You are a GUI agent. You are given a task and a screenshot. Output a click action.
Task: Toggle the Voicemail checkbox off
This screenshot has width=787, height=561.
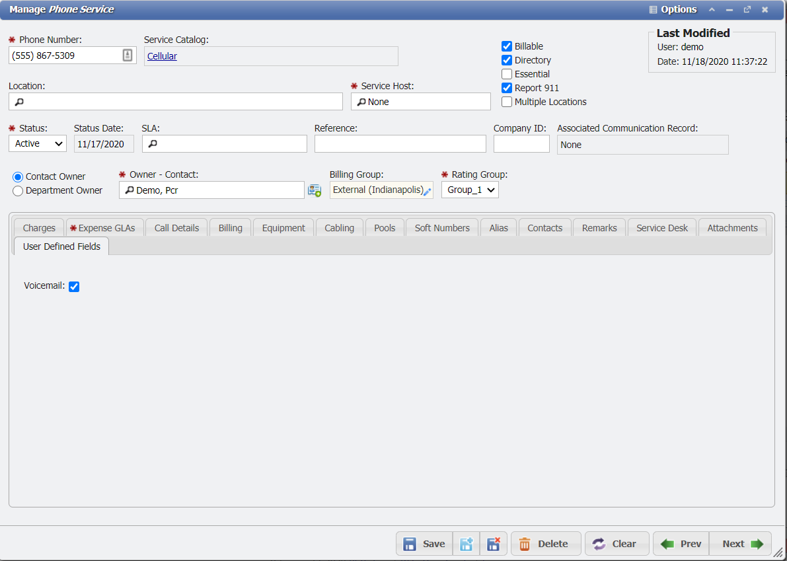click(x=73, y=286)
